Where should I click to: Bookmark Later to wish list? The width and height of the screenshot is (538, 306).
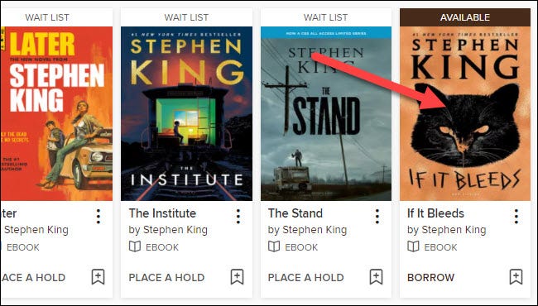click(x=98, y=277)
